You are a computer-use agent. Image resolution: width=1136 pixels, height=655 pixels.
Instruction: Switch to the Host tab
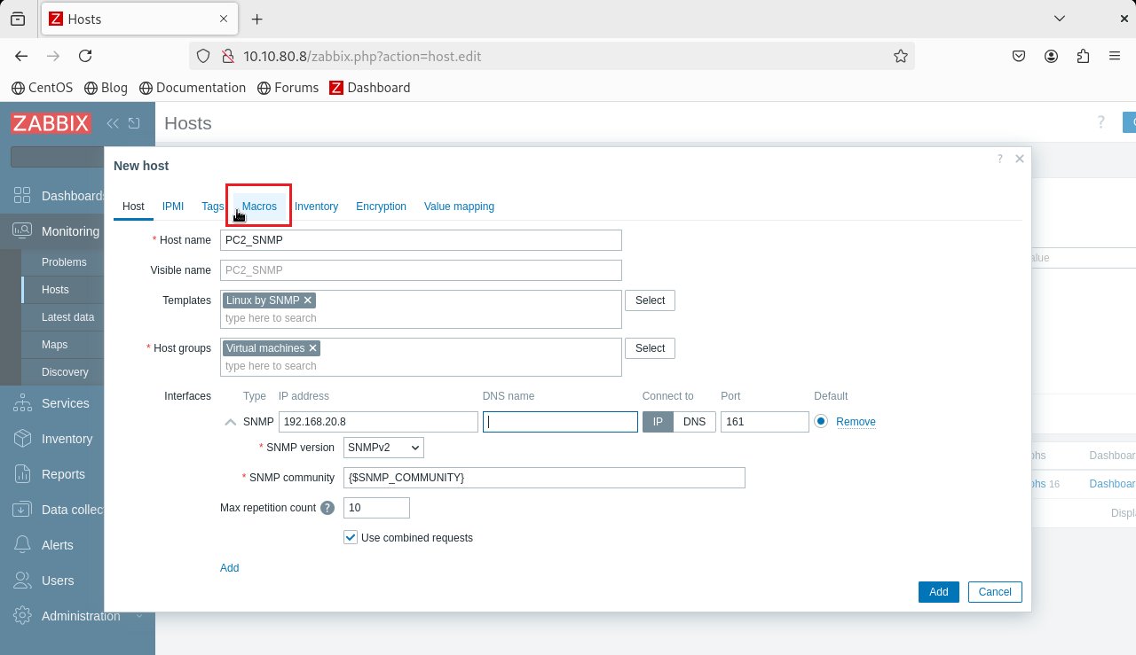coord(133,207)
